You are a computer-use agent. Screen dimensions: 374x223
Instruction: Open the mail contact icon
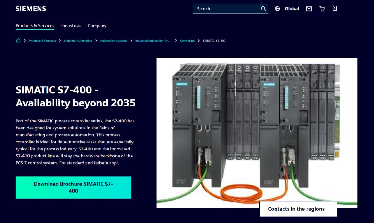(x=309, y=9)
